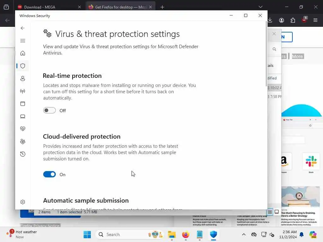Click the More button on Firefox page

coord(297,56)
